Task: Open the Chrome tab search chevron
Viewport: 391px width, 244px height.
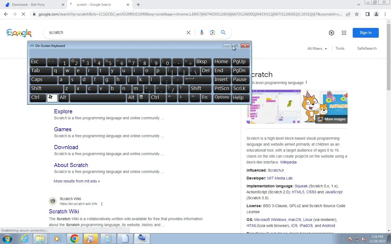Action: [358, 5]
